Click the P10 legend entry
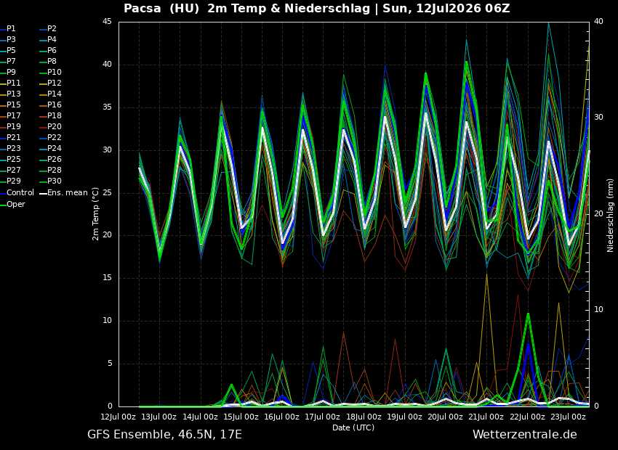 point(51,73)
